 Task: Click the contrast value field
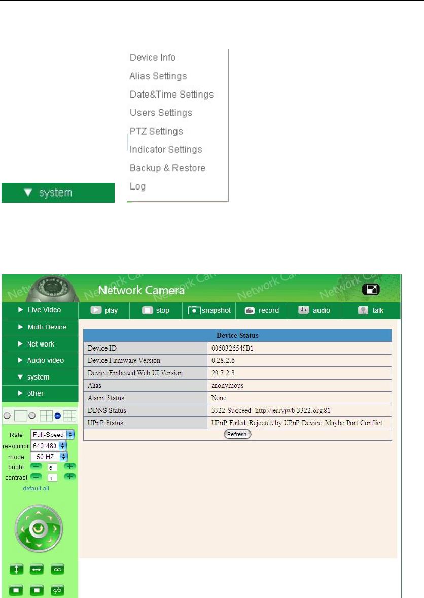[52, 478]
